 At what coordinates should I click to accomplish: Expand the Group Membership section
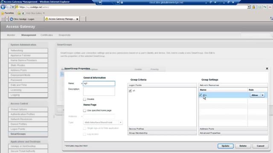click(162, 133)
